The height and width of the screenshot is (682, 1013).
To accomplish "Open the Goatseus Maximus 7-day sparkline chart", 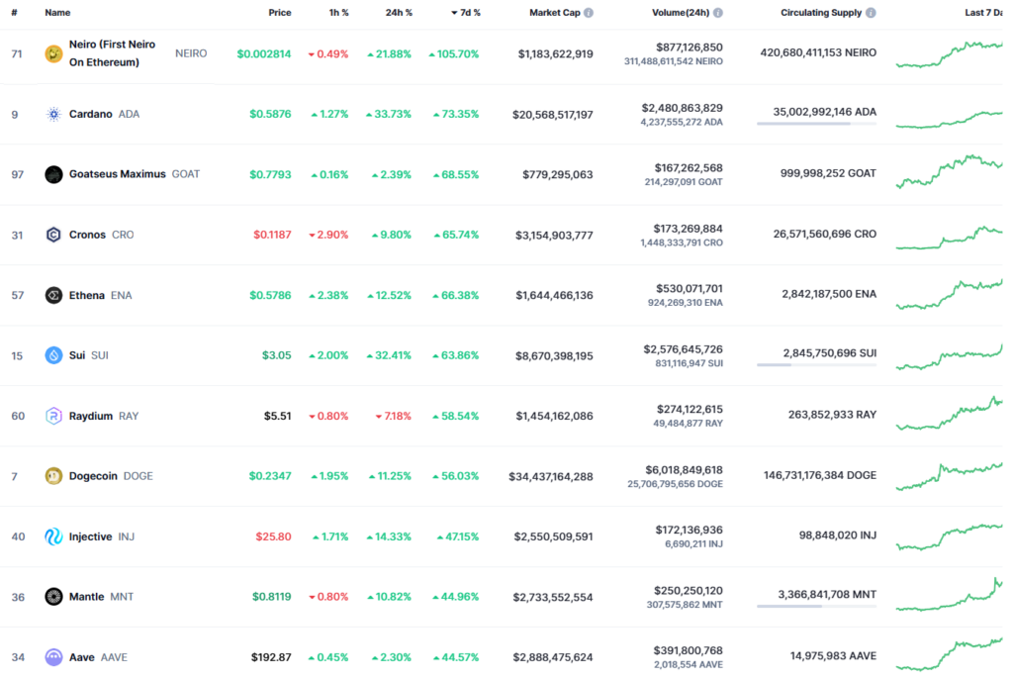I will 949,171.
